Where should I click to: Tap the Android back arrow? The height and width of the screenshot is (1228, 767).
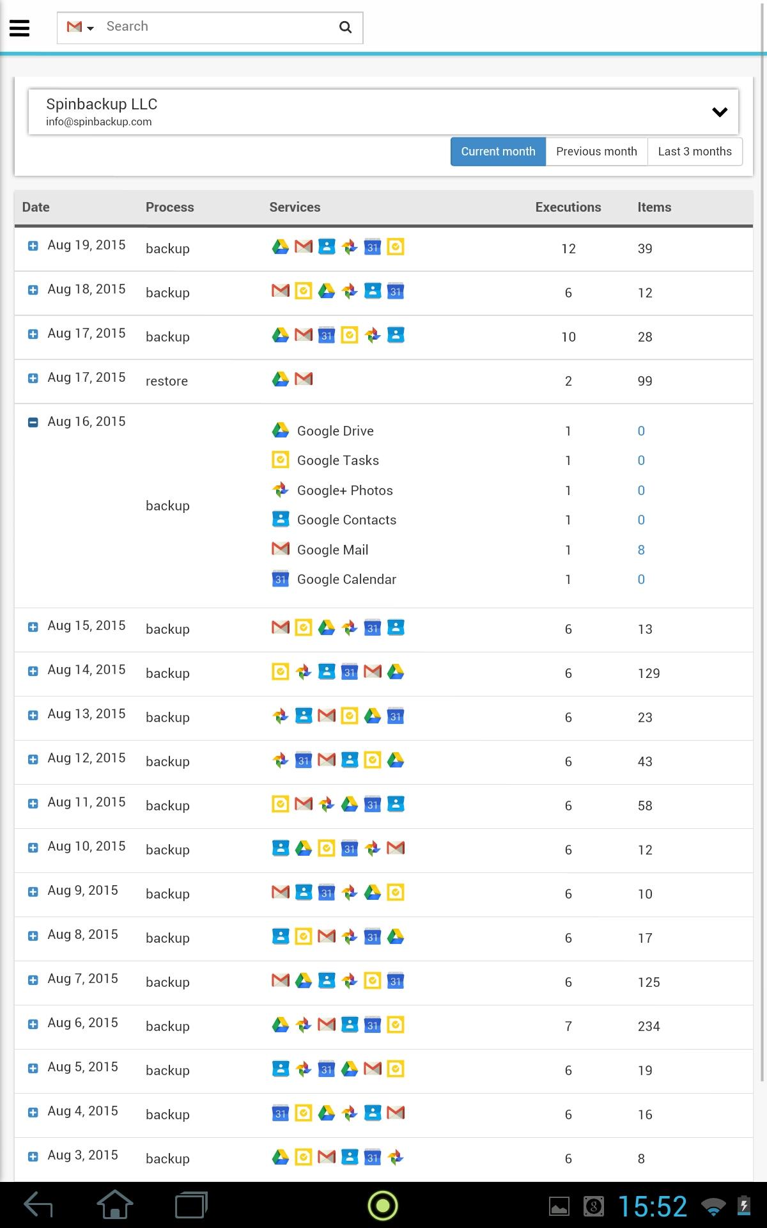tap(38, 1206)
